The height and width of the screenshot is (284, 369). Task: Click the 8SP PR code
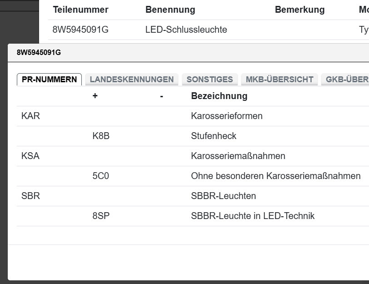point(101,216)
